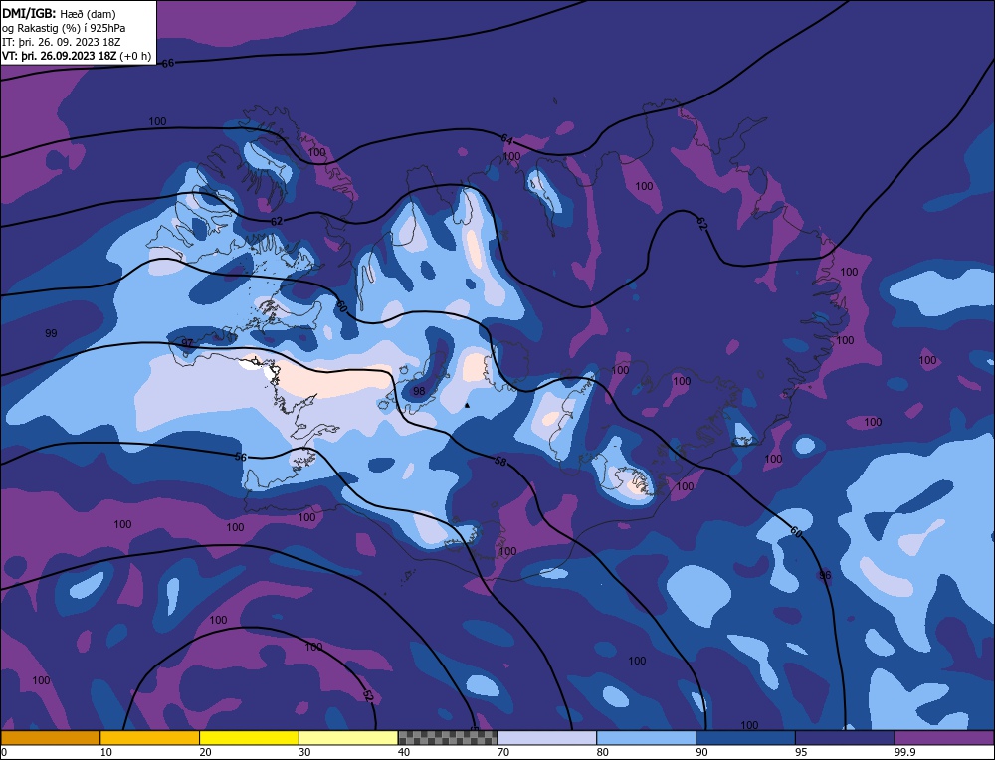Click the '96' humidity value on the map

(x=824, y=575)
